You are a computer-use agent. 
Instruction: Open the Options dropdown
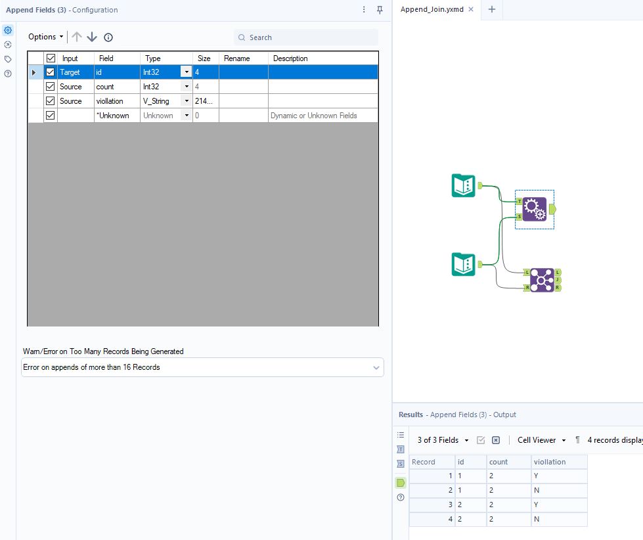(44, 37)
